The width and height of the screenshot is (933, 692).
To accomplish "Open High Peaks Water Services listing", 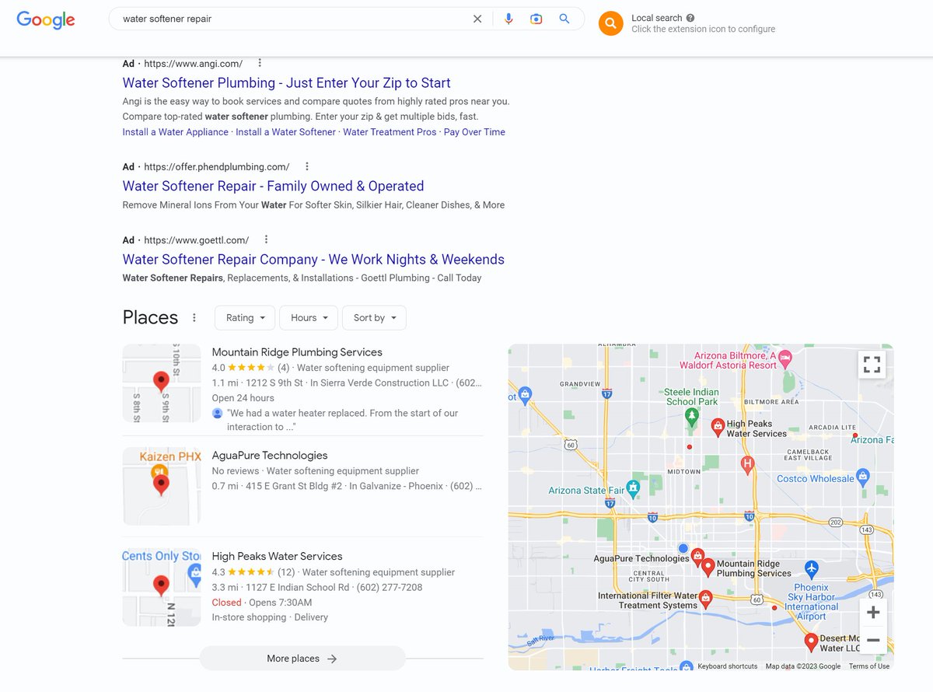I will pos(277,557).
